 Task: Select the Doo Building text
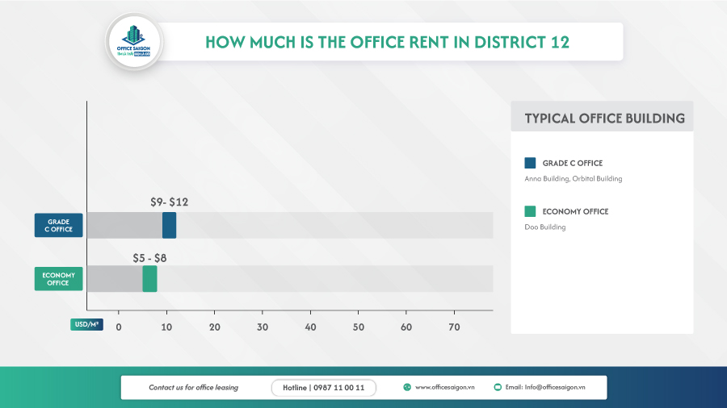point(546,227)
